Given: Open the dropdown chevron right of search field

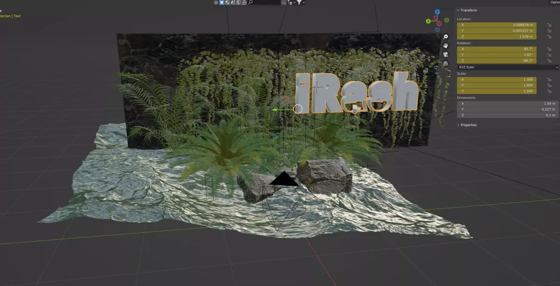Looking at the screenshot, I should pyautogui.click(x=284, y=2).
